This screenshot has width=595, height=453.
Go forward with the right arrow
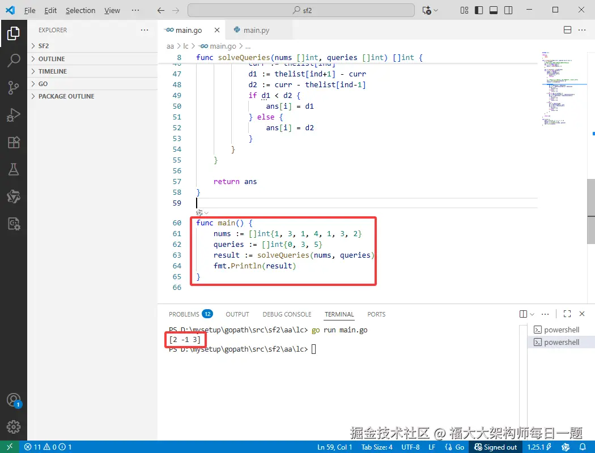pyautogui.click(x=175, y=10)
